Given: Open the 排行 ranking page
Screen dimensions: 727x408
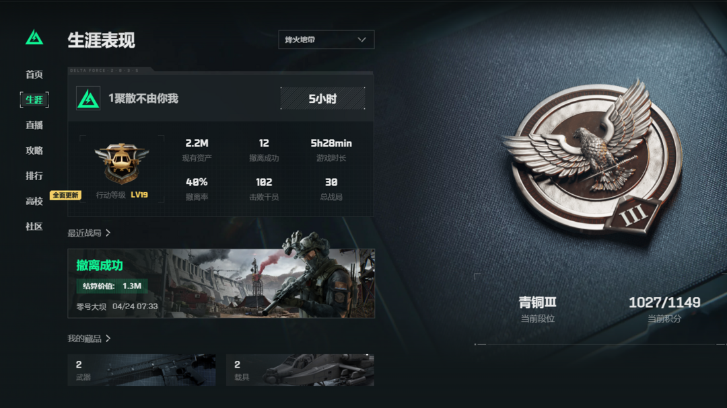Looking at the screenshot, I should click(x=34, y=176).
